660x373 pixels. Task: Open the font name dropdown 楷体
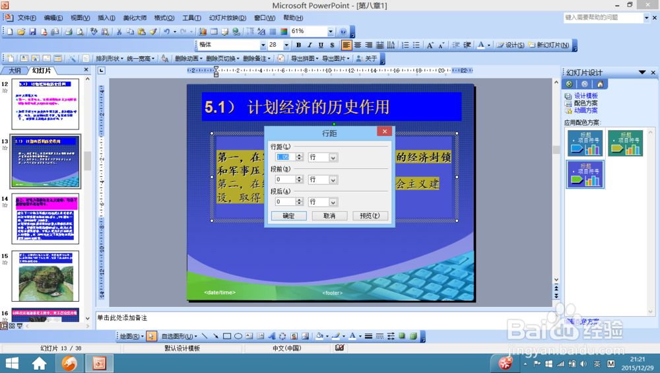(x=263, y=45)
